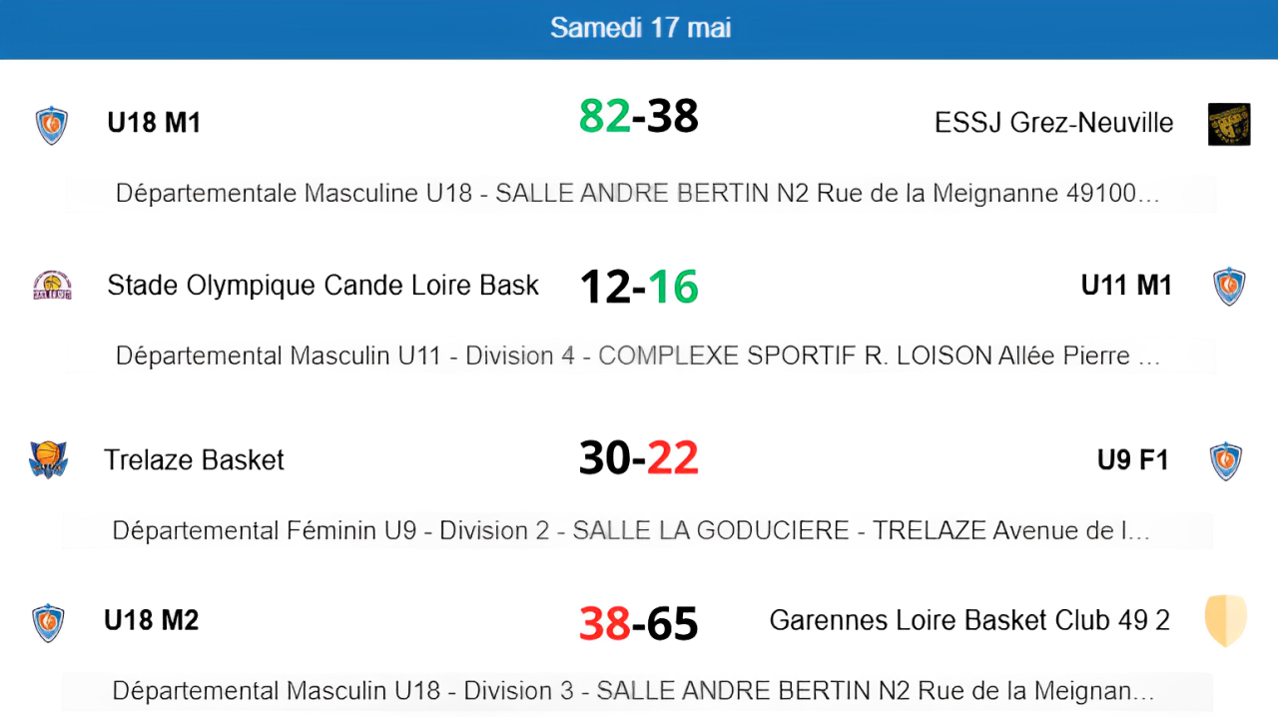
Task: Click the Départementale Masculine U18 venue details line
Action: point(639,194)
